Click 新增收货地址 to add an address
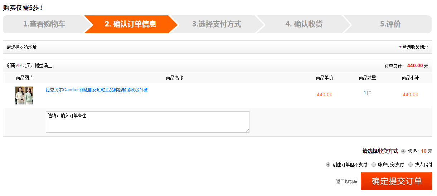 click(x=415, y=47)
